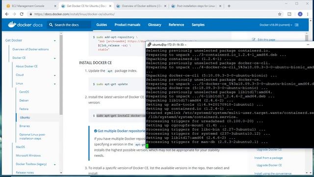Open the Product manuals section
The width and height of the screenshot is (314, 177).
128,25
